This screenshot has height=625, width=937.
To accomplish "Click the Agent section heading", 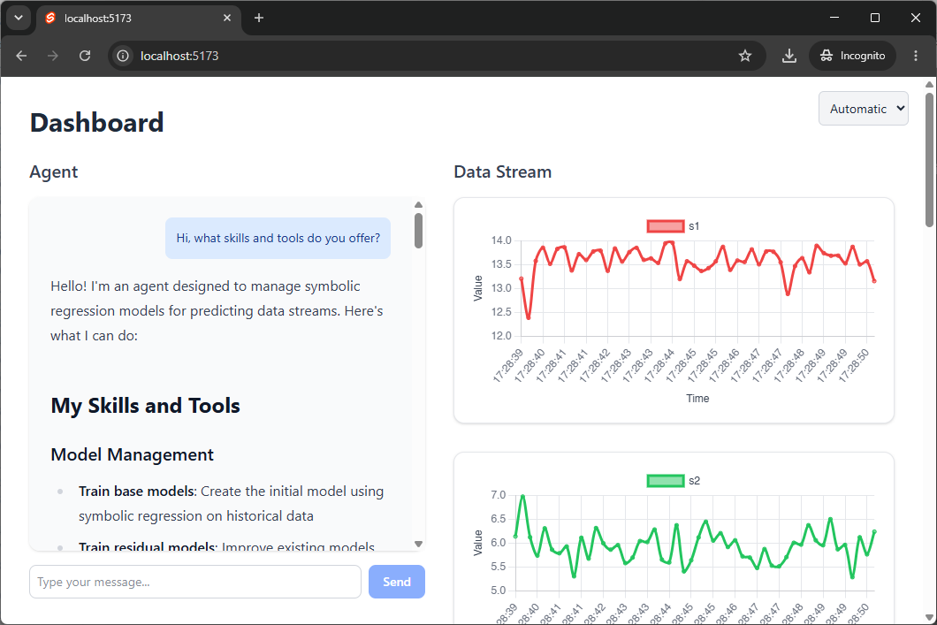I will point(54,172).
